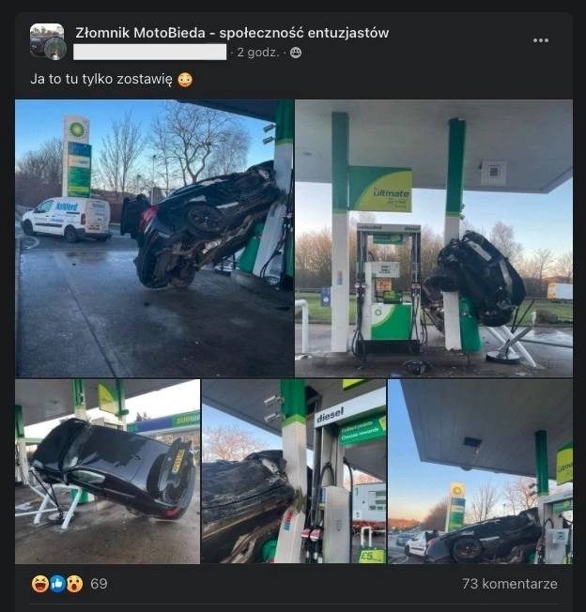
Task: Click the społeczność entuzjastów title text
Action: [x=303, y=33]
